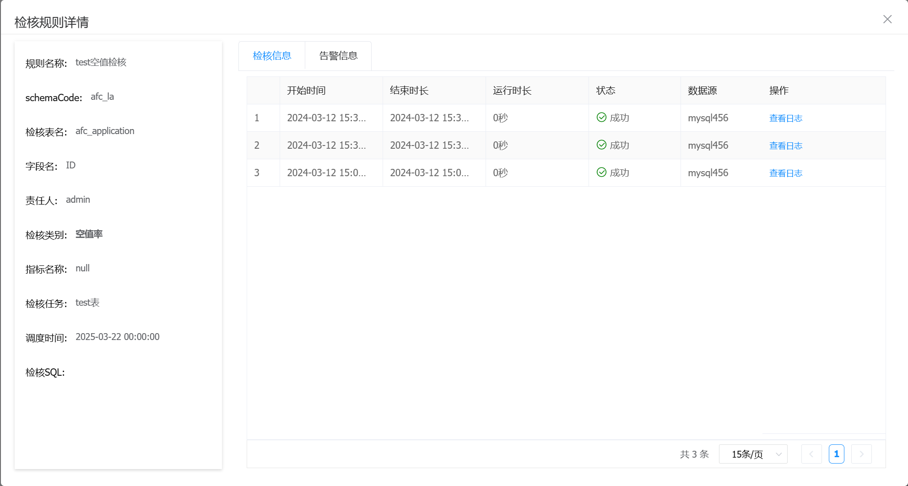Click the afc_application table name value
Image resolution: width=908 pixels, height=486 pixels.
[x=105, y=131]
